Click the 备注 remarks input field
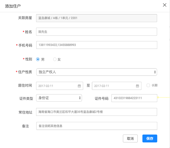The width and height of the screenshot is (170, 148). 97,126
